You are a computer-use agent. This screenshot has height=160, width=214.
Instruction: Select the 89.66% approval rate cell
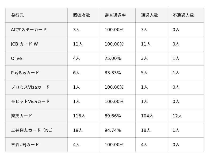coord(113,116)
